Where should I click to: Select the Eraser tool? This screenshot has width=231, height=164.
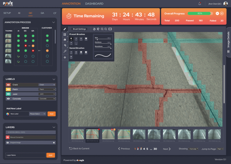pyautogui.click(x=65, y=40)
